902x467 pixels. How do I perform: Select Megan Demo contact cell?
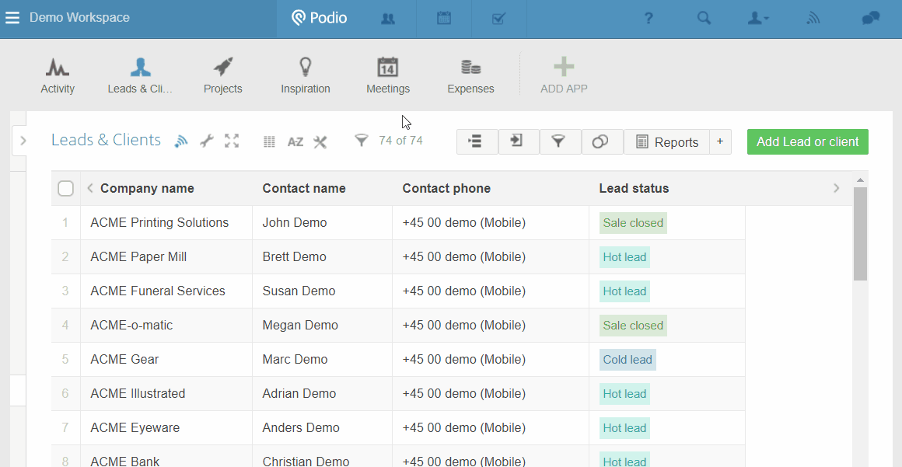point(322,325)
